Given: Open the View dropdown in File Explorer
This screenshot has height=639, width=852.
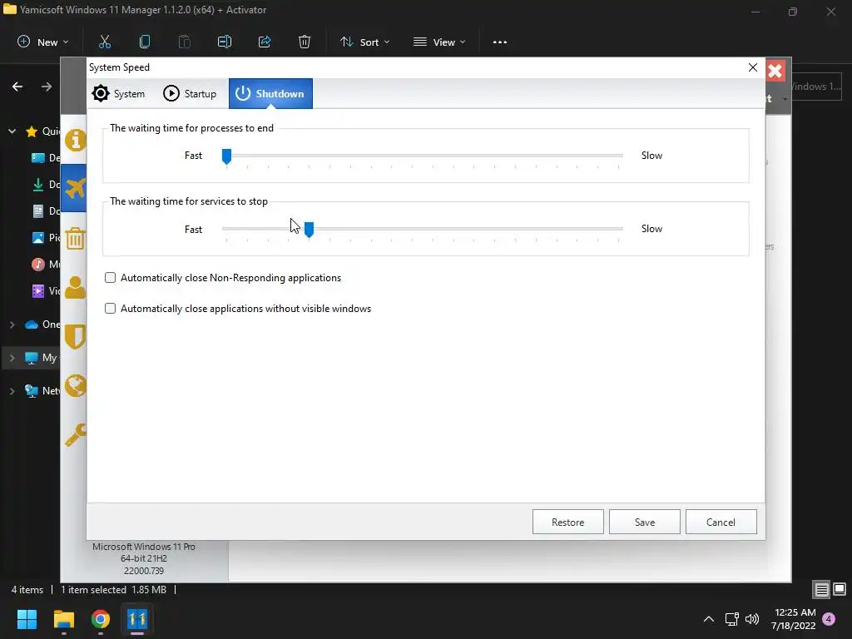Looking at the screenshot, I should [439, 42].
